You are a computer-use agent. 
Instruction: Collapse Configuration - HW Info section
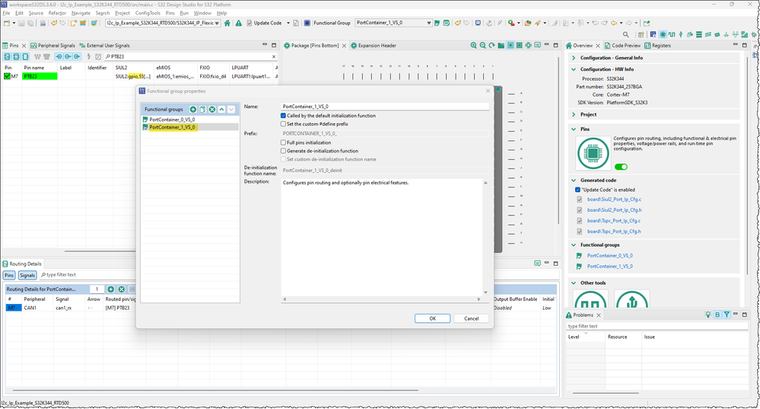tap(574, 69)
